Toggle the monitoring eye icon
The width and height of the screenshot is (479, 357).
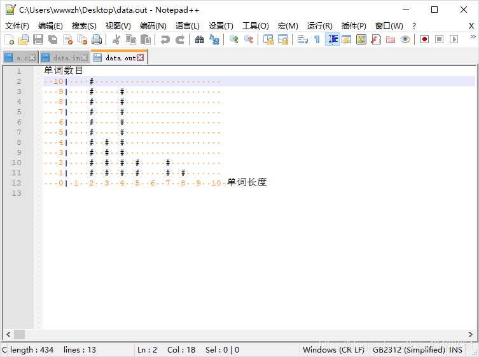pyautogui.click(x=405, y=39)
